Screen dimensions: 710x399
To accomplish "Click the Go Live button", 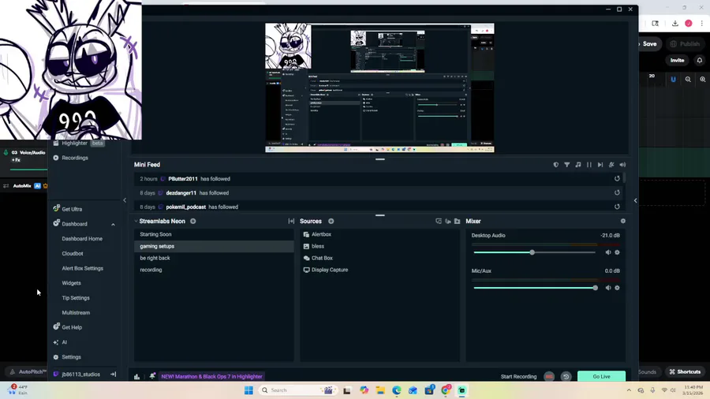I will 601,376.
